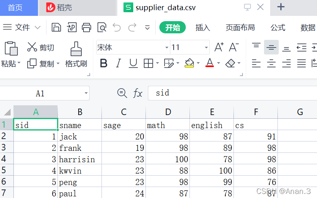Click the export/output file icon

[72, 27]
